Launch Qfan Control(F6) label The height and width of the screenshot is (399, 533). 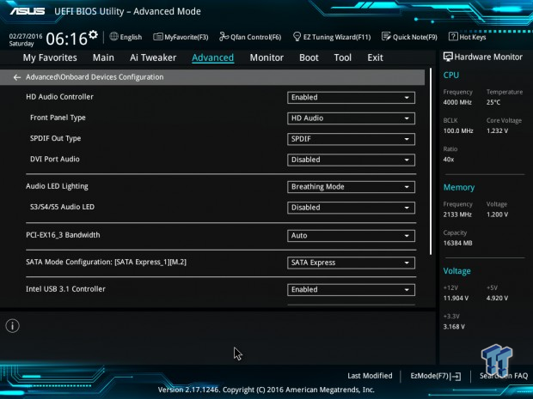point(256,37)
